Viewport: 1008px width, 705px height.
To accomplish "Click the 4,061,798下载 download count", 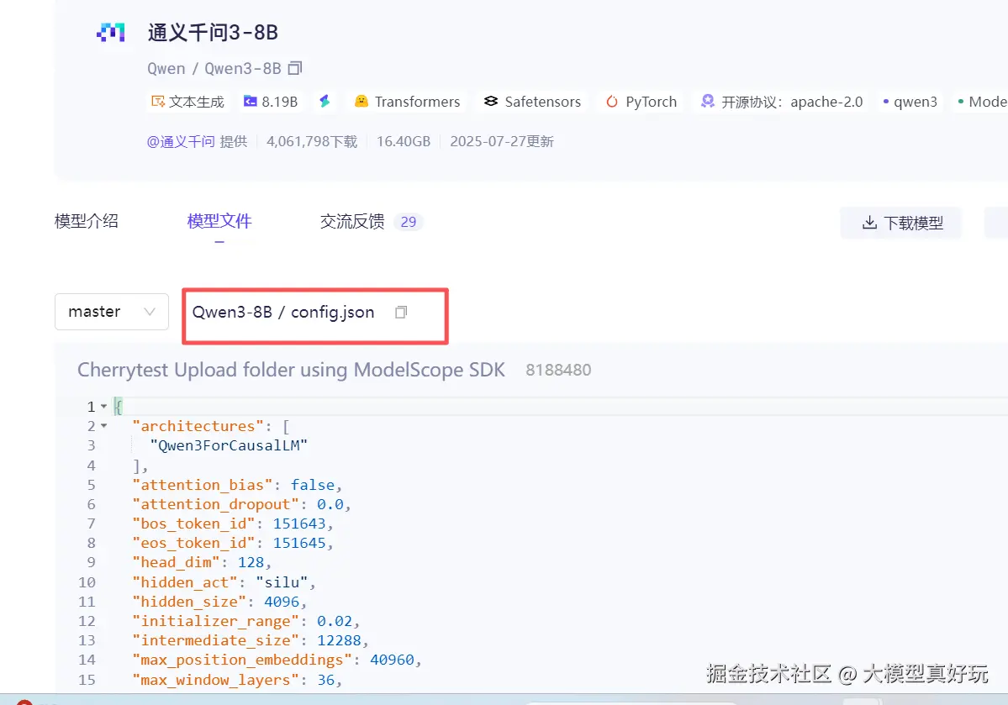I will pos(312,141).
